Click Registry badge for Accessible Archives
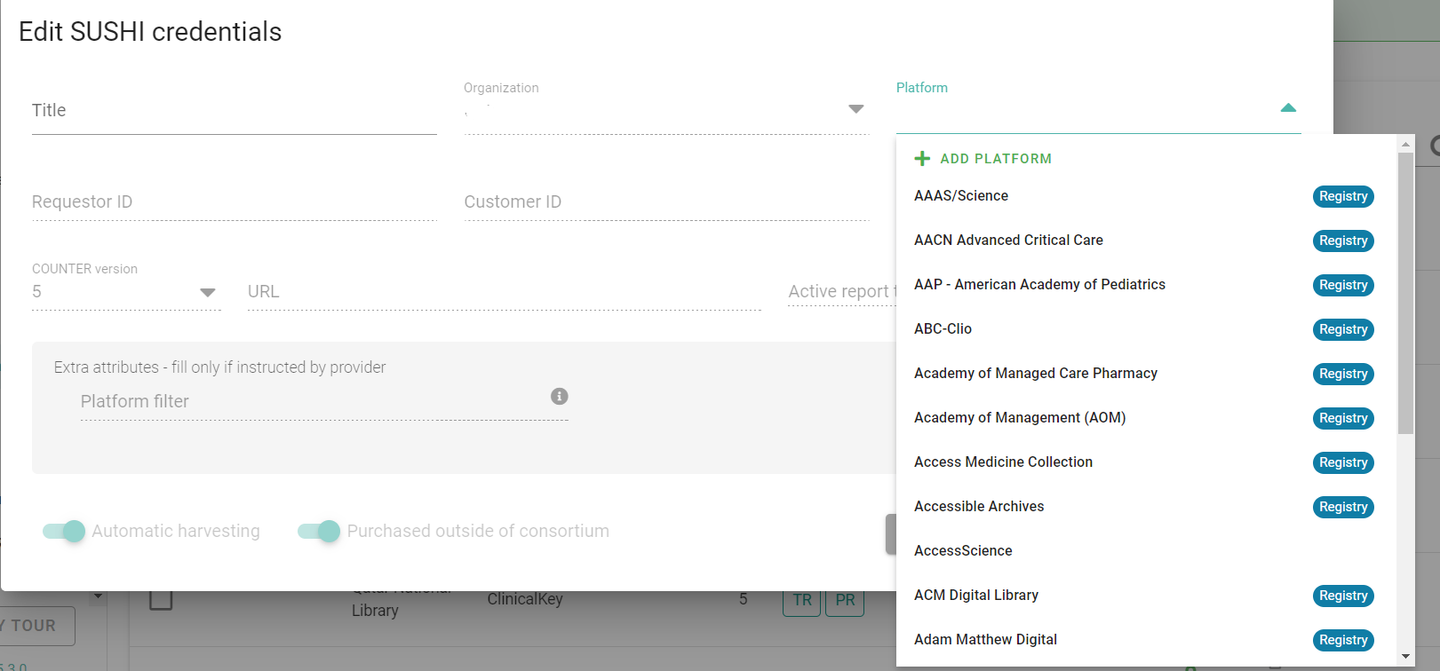This screenshot has width=1440, height=671. (x=1343, y=507)
